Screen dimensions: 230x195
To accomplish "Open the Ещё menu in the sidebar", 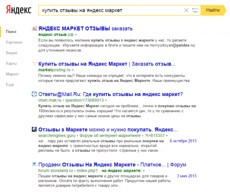I will click(x=10, y=85).
